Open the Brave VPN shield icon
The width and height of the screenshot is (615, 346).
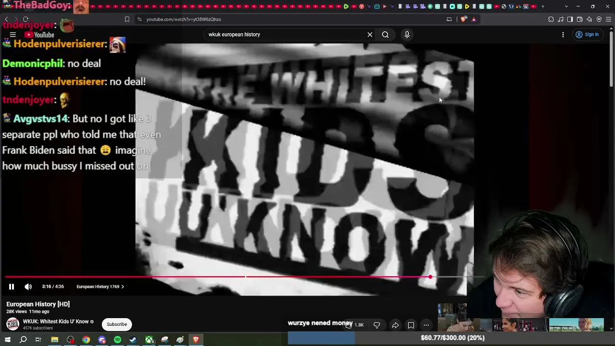(x=599, y=19)
